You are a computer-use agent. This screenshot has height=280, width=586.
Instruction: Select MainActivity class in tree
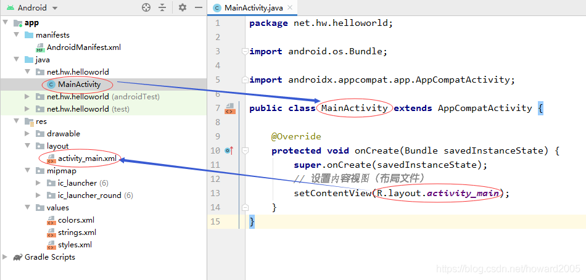coord(79,84)
